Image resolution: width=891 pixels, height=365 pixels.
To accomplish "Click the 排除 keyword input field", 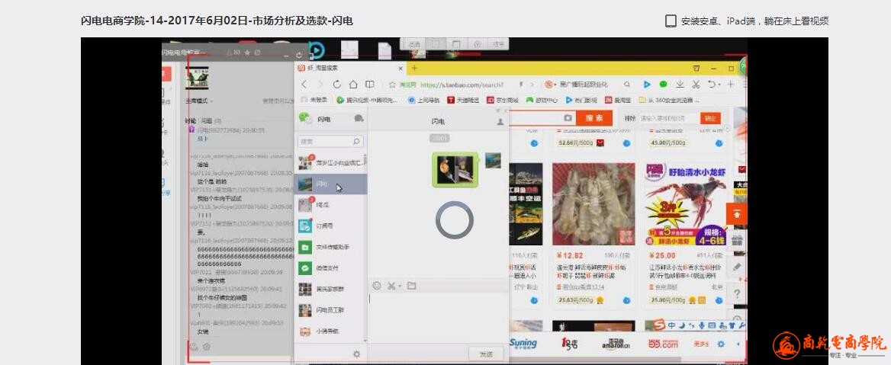I will [669, 118].
